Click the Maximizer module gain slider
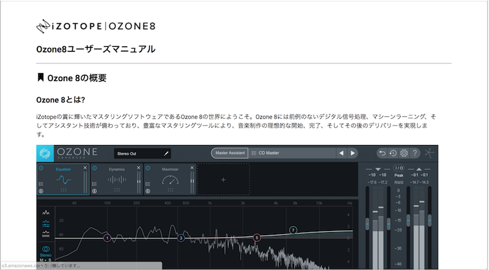Image resolution: width=489 pixels, height=270 pixels. (192, 182)
